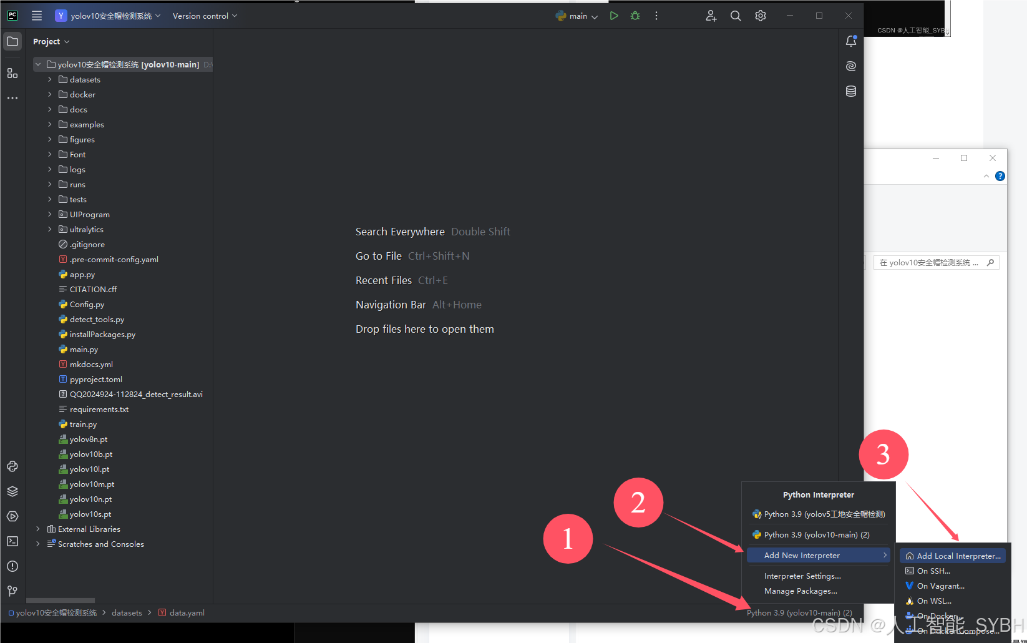Click the Debug bug icon
Screen dimensions: 1027x643
click(x=635, y=16)
